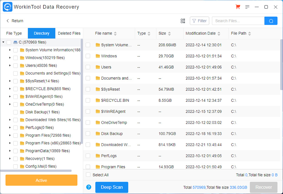Tick the checkbox for Disk Backup row in list

(x=88, y=134)
